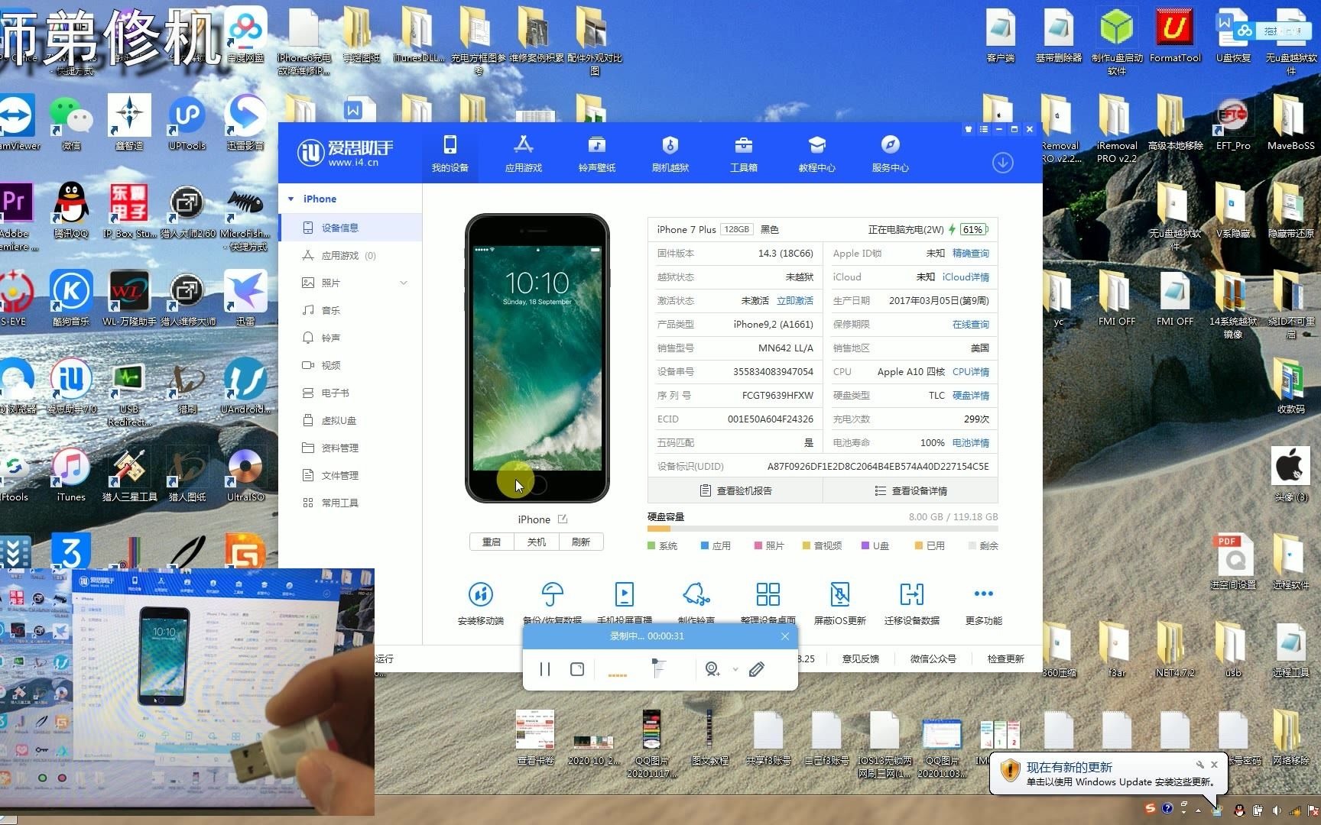Screen dimensions: 1321x825
Task: Click the 现在有新的更新 notification
Action: click(x=1110, y=773)
